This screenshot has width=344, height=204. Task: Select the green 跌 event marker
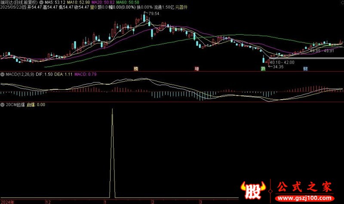(263, 69)
